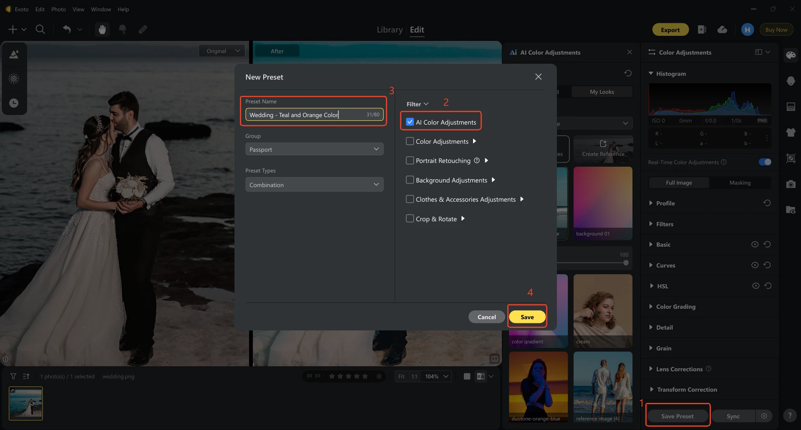Open the Group dropdown showing Passport
The height and width of the screenshot is (430, 801).
pyautogui.click(x=314, y=150)
